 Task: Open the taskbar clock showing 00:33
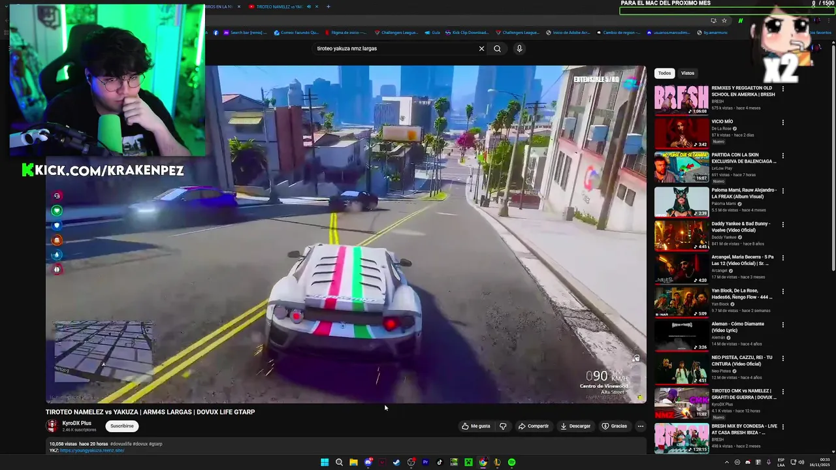[x=820, y=462]
